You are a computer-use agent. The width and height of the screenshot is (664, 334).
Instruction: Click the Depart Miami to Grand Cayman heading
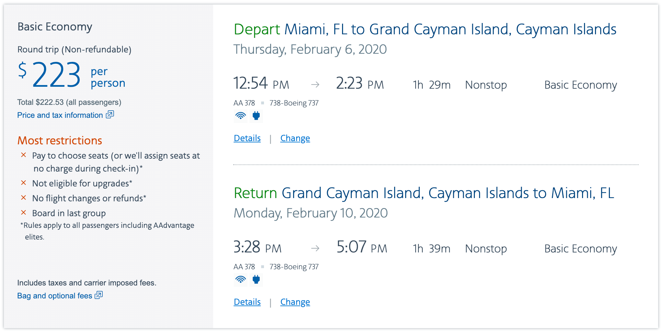[425, 29]
